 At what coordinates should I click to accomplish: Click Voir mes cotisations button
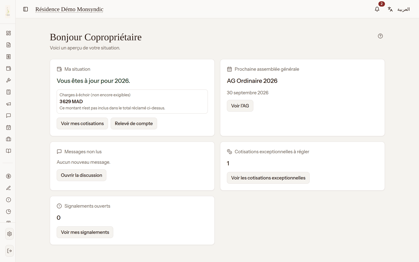(82, 123)
